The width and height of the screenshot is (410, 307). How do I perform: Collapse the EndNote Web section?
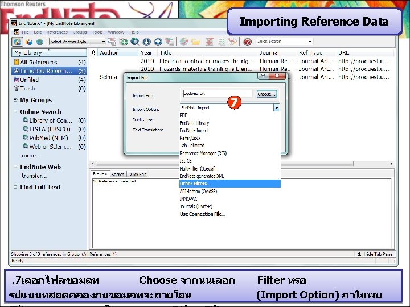point(15,167)
